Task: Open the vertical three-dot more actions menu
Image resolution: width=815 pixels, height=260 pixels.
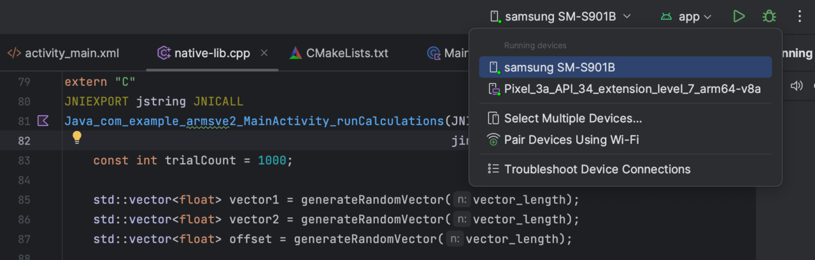Action: pos(800,17)
